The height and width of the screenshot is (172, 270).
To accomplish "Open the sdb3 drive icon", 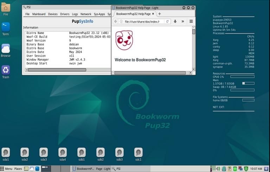I will 119,152.
